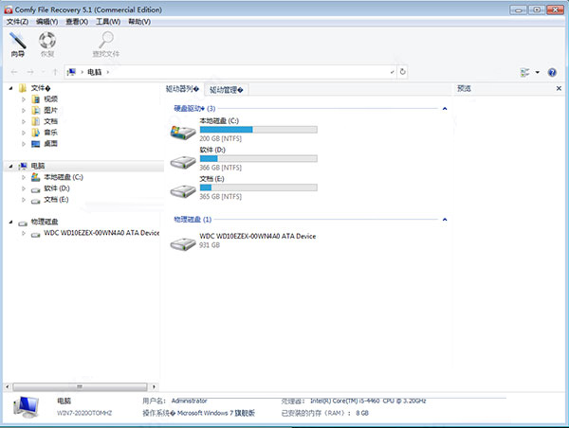
Task: Select the local disk C: drive icon in main pane
Action: point(183,133)
